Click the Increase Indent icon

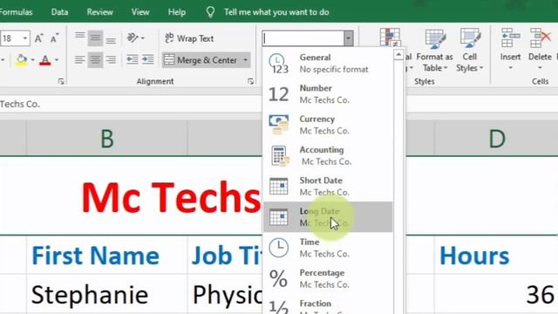pyautogui.click(x=148, y=59)
